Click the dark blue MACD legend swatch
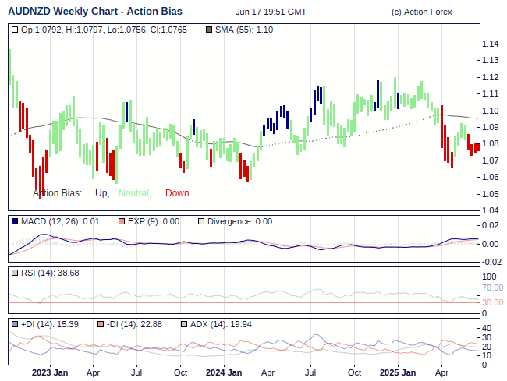The image size is (507, 381). coord(15,221)
